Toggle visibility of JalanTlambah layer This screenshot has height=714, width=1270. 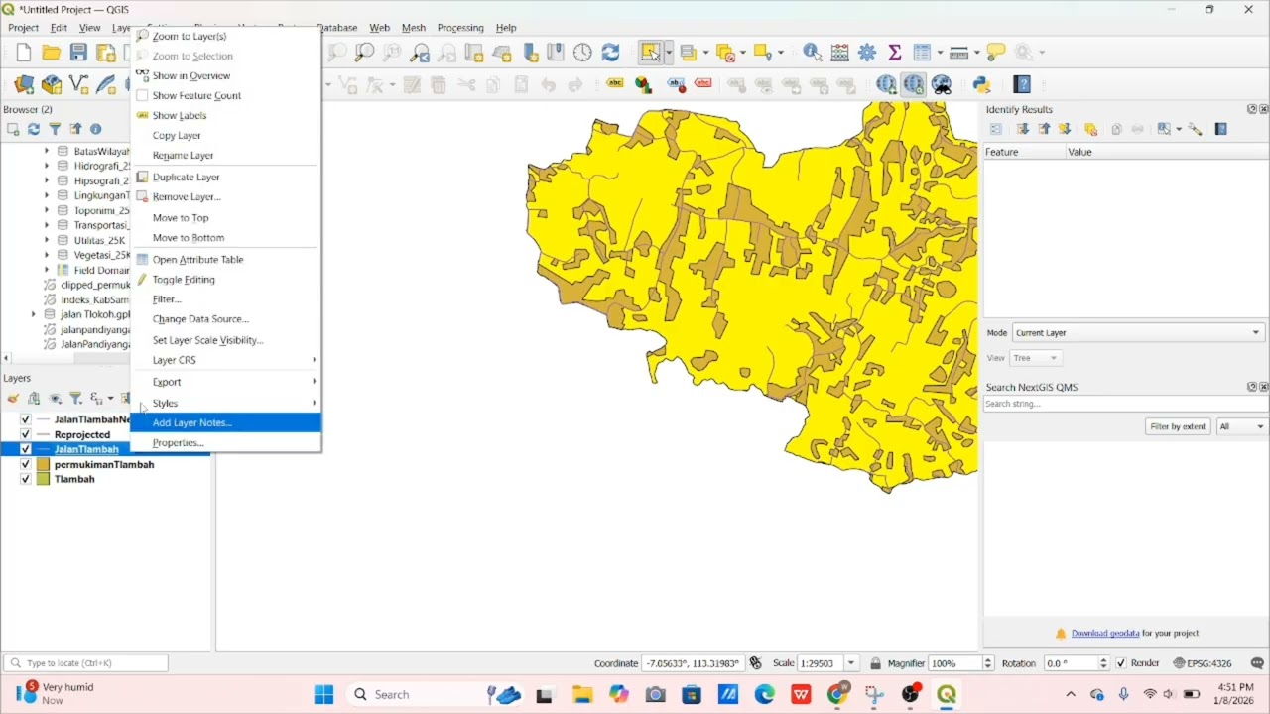click(x=26, y=449)
